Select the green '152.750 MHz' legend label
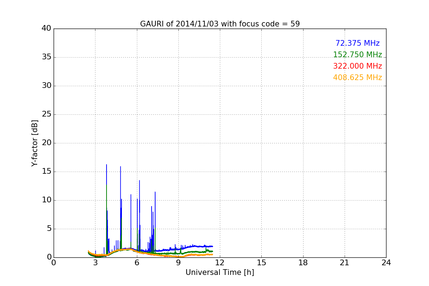This screenshot has height=286, width=429. [357, 55]
